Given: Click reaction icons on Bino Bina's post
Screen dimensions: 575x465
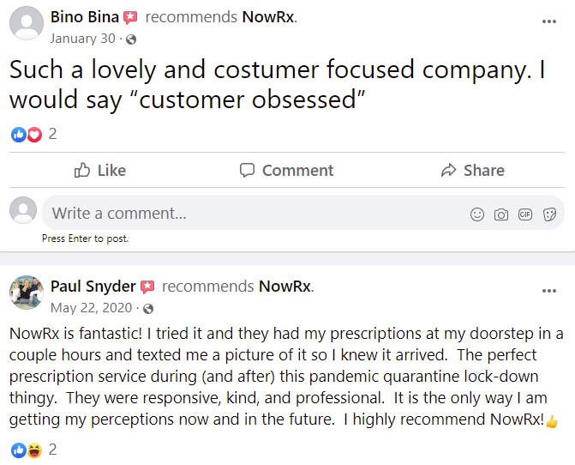Looking at the screenshot, I should click(x=27, y=134).
